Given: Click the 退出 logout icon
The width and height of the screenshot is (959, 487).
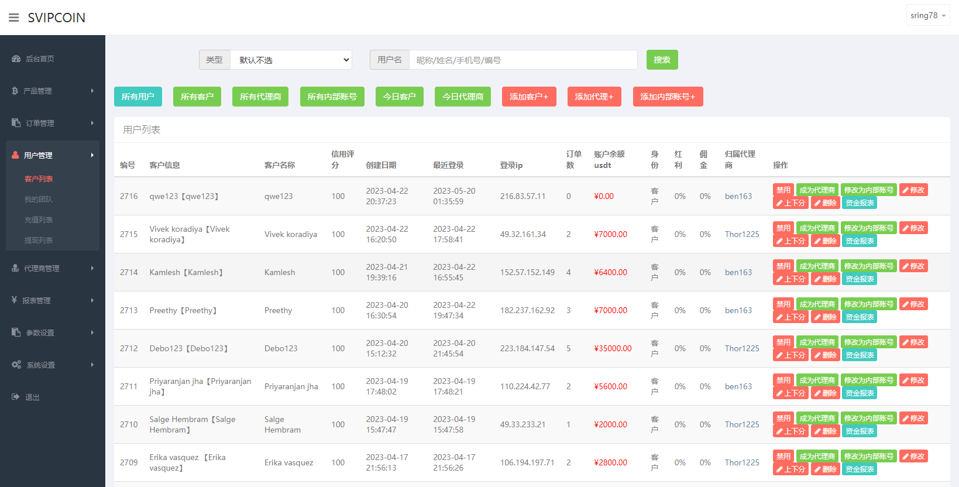Looking at the screenshot, I should coord(16,397).
